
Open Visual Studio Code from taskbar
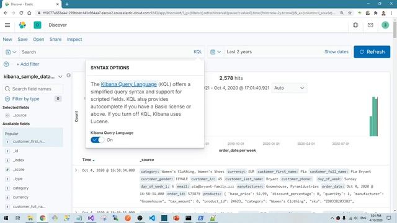[x=152, y=218]
